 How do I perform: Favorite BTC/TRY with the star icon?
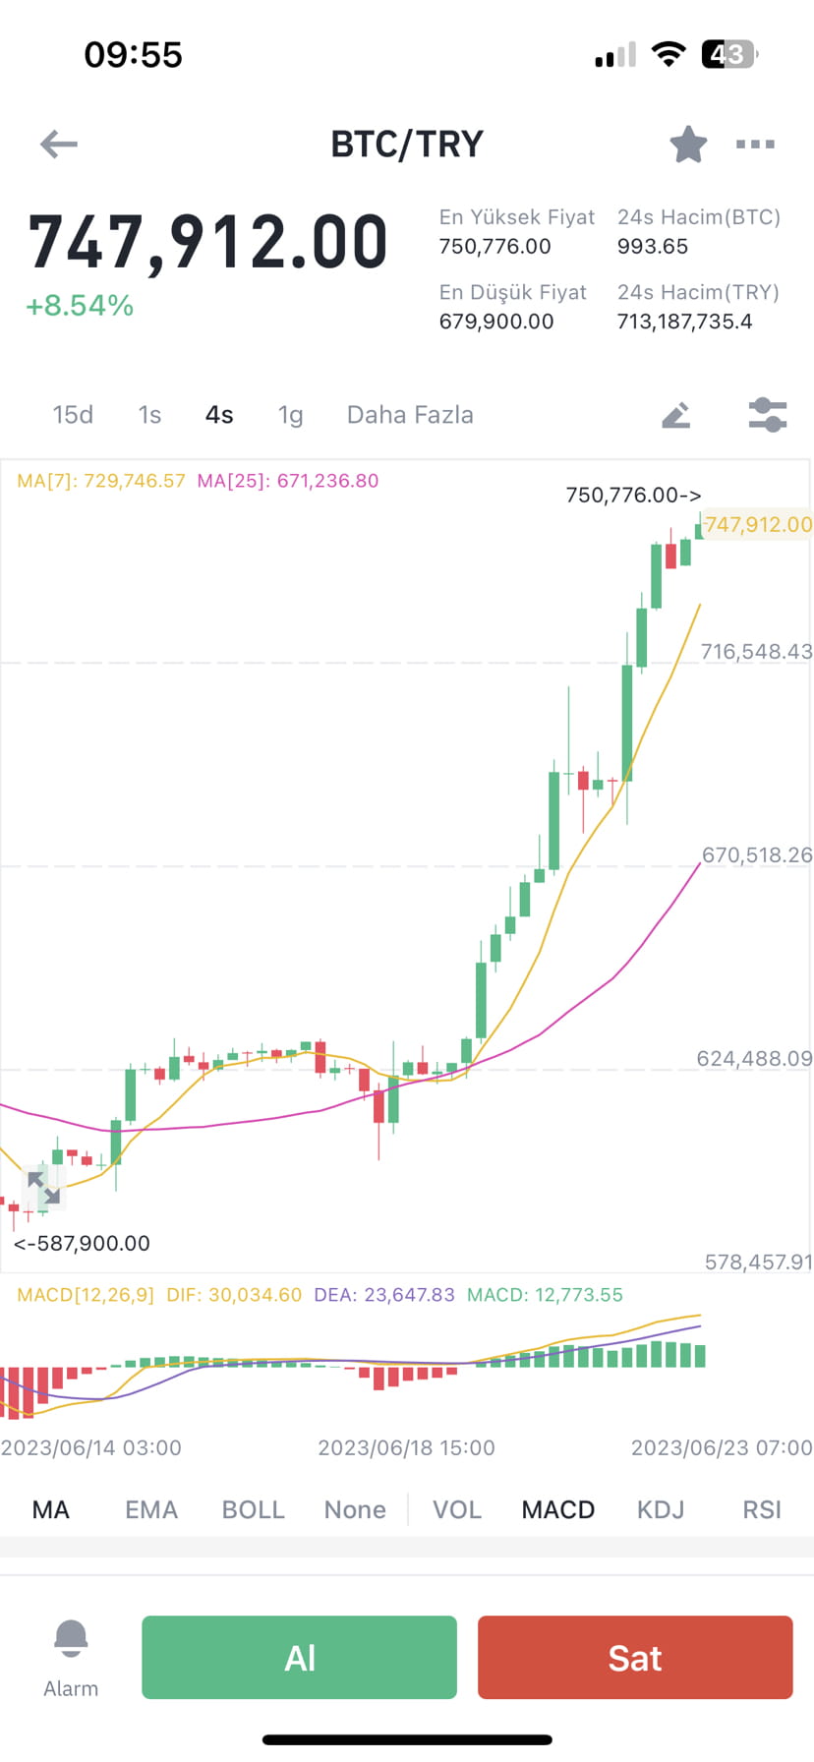[x=688, y=144]
